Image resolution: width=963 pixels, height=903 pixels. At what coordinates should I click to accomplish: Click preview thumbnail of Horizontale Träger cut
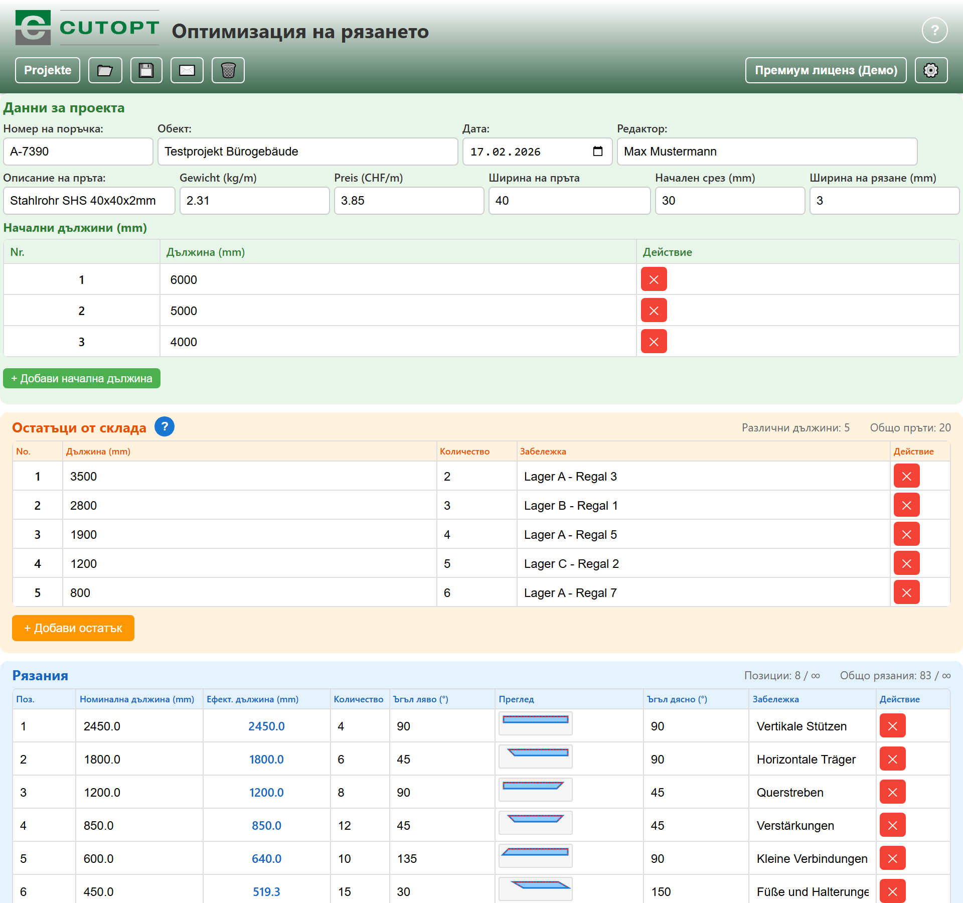click(x=536, y=757)
